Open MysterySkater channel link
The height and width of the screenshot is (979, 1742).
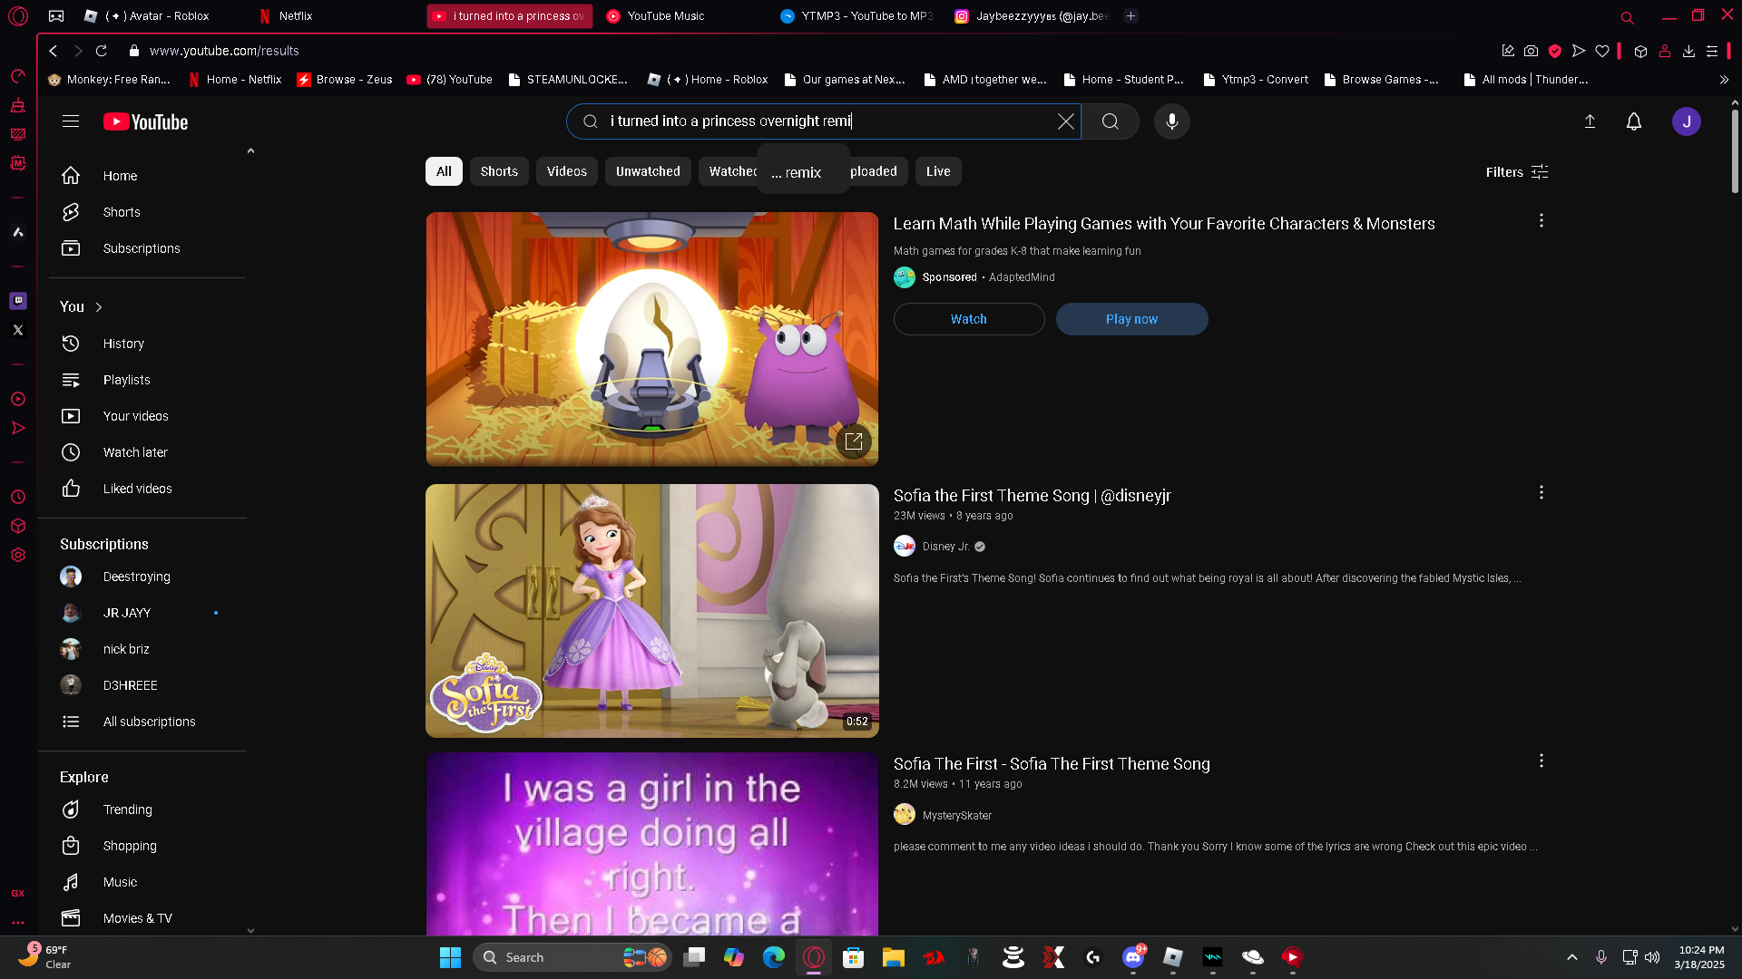[957, 816]
